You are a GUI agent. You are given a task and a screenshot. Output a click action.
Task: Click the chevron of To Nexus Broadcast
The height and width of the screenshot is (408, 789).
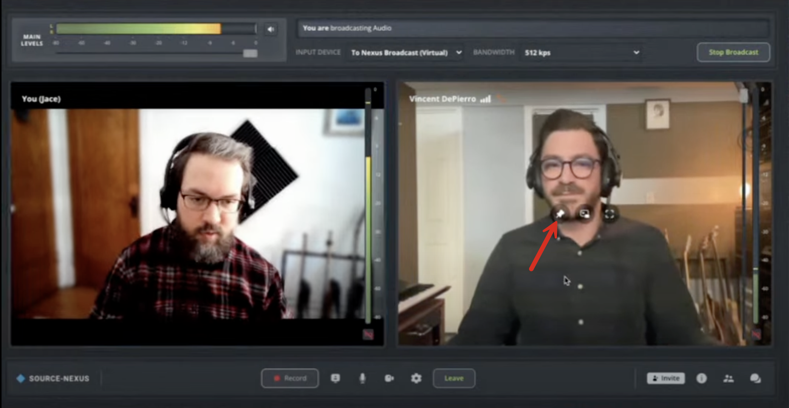(x=459, y=53)
